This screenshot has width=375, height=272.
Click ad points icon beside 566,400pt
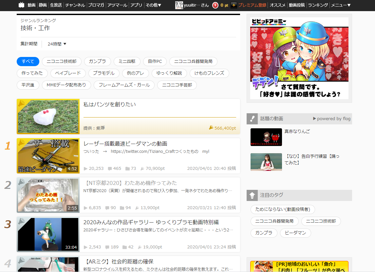211,128
